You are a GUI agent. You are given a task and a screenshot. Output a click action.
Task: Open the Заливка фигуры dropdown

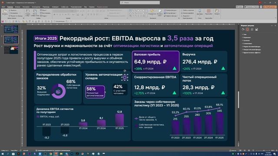[x=170, y=10]
